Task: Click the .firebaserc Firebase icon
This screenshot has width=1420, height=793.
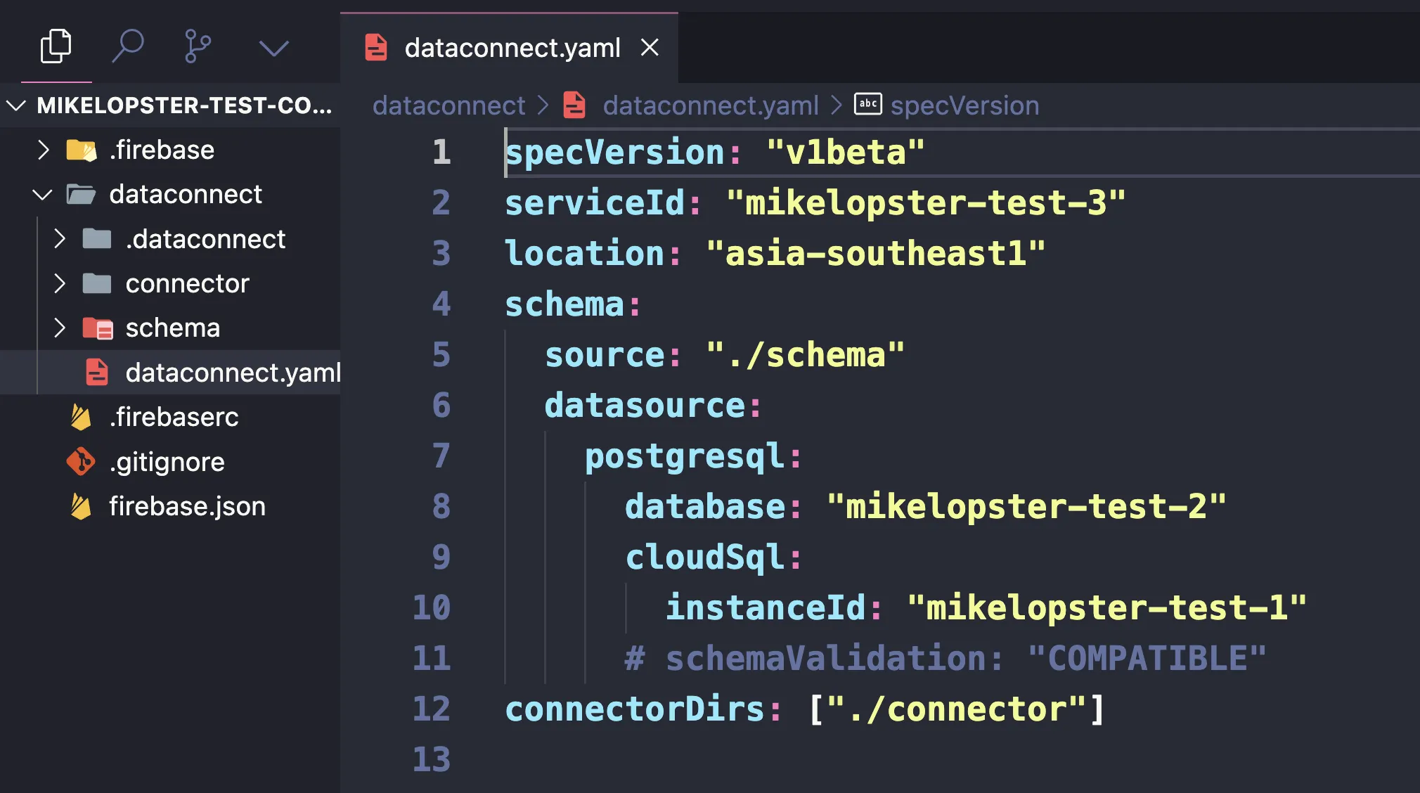Action: click(81, 418)
